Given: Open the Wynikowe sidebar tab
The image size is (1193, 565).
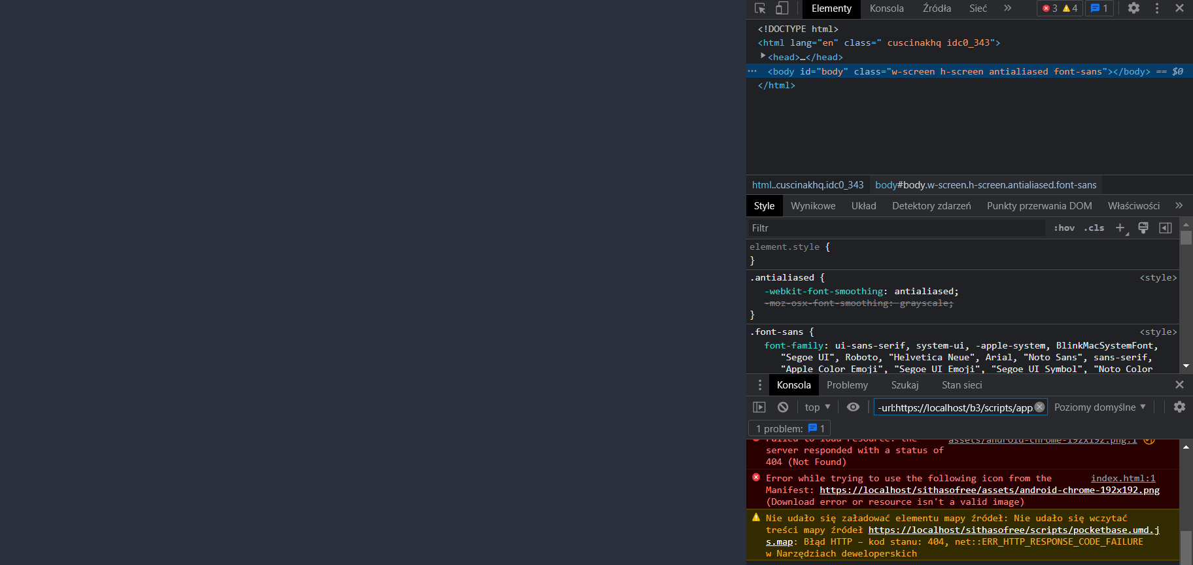Looking at the screenshot, I should (x=813, y=206).
